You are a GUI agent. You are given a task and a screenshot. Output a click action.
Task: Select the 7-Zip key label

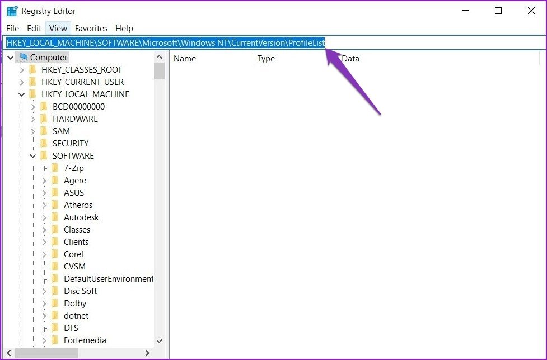click(x=73, y=168)
